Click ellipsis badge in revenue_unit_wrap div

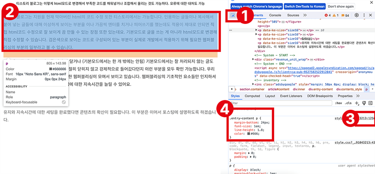click(x=311, y=60)
